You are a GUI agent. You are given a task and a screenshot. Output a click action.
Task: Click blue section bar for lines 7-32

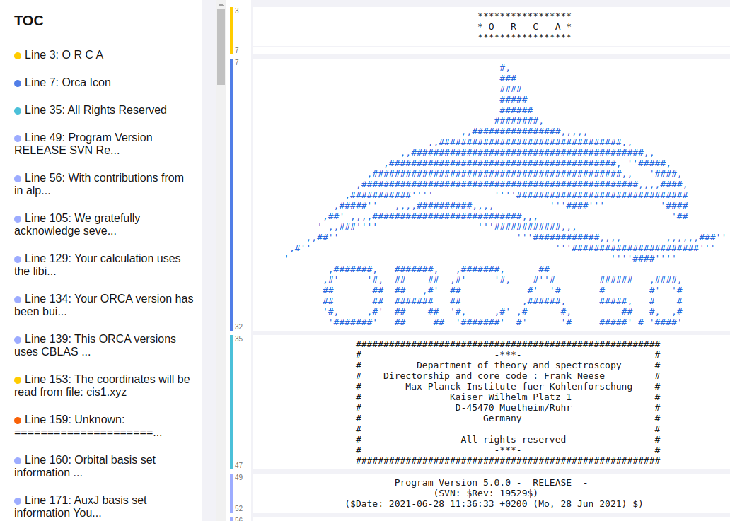(x=231, y=194)
